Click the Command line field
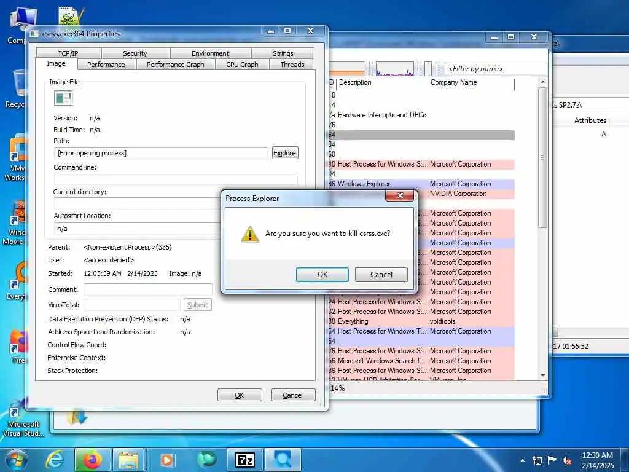Screen dimensions: 629x472 [176, 179]
